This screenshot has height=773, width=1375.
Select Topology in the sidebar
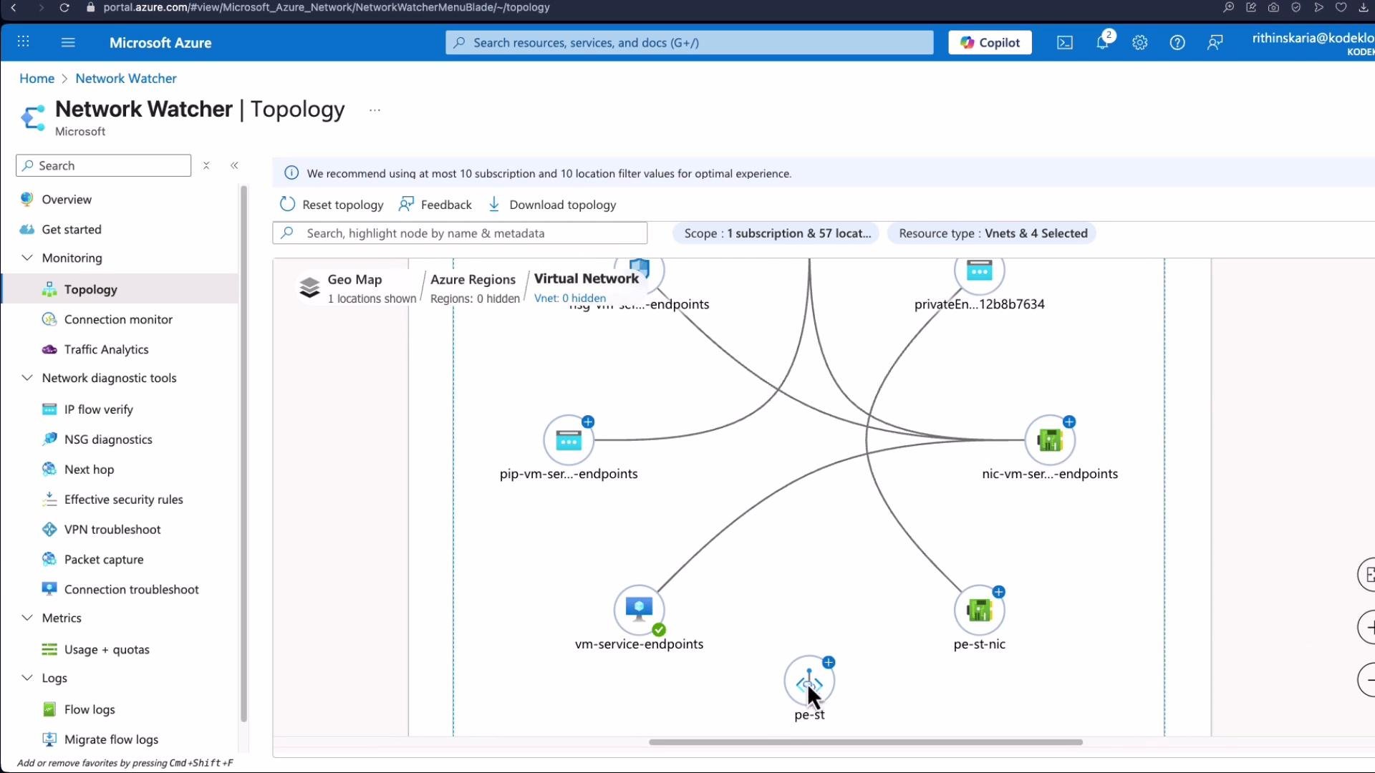click(90, 289)
